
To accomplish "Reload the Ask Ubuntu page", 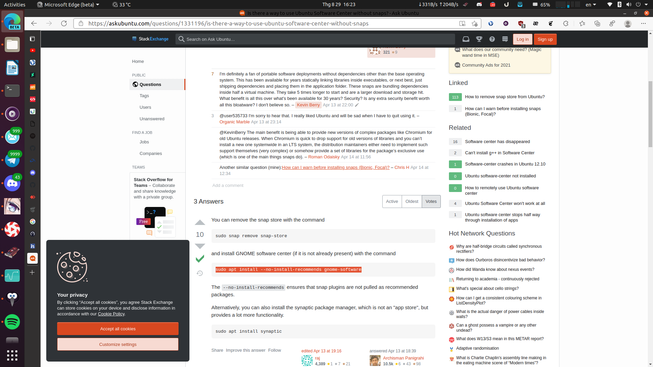I will pos(64,23).
